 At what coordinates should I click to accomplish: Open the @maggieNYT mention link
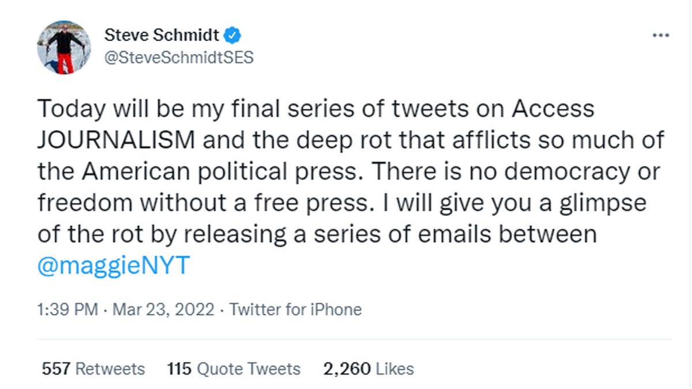pos(114,267)
